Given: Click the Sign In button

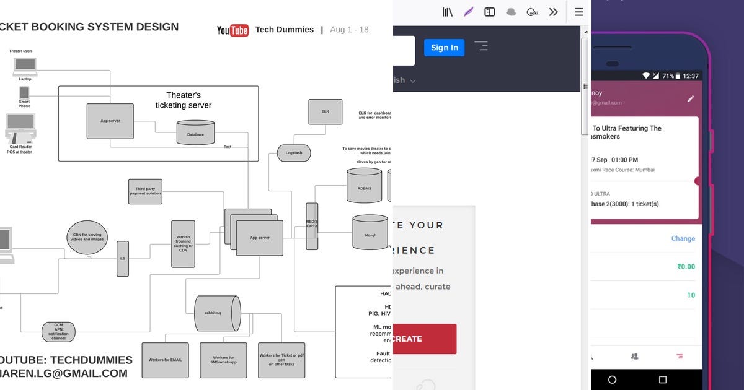Looking at the screenshot, I should (x=444, y=48).
